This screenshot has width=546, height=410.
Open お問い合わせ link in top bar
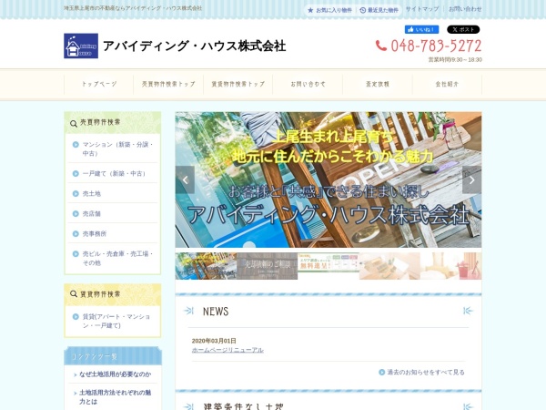click(x=465, y=9)
